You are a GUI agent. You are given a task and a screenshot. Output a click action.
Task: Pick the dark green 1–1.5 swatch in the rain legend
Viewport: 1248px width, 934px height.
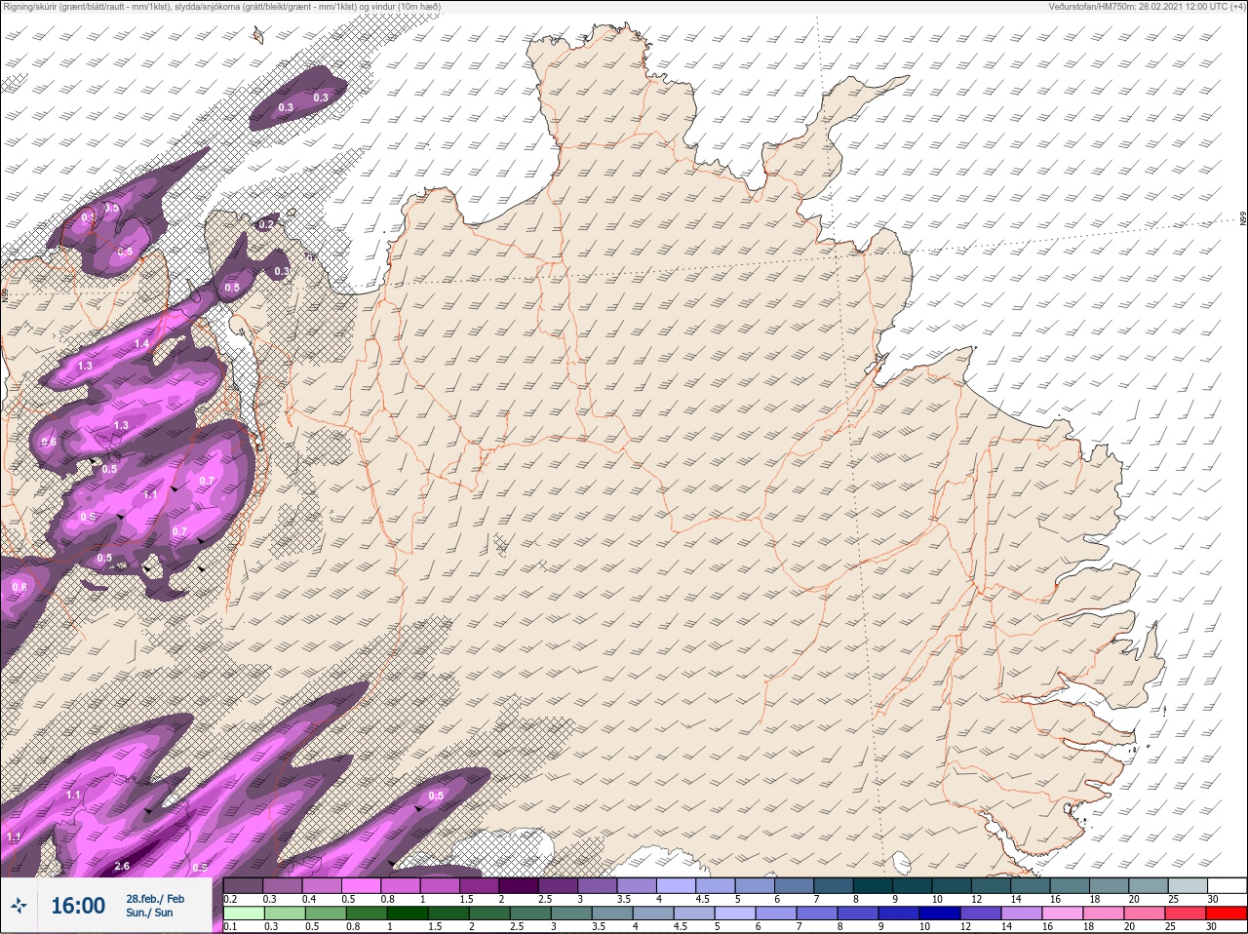[x=408, y=913]
